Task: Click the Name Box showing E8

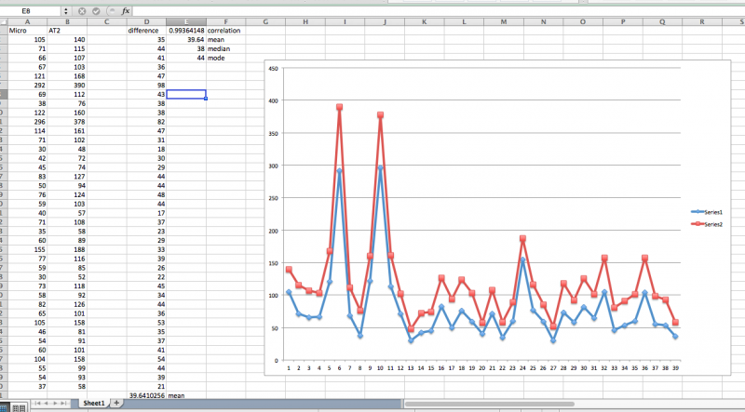Action: tap(28, 10)
